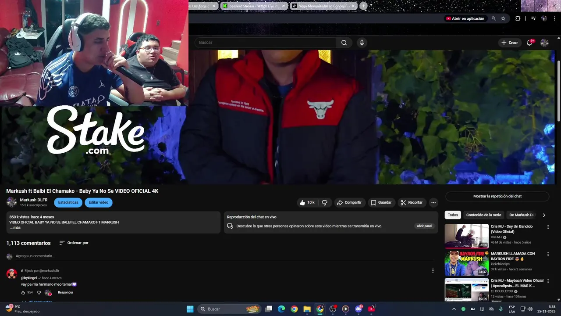Image resolution: width=561 pixels, height=316 pixels.
Task: Open Recortar clip tool
Action: click(x=412, y=202)
